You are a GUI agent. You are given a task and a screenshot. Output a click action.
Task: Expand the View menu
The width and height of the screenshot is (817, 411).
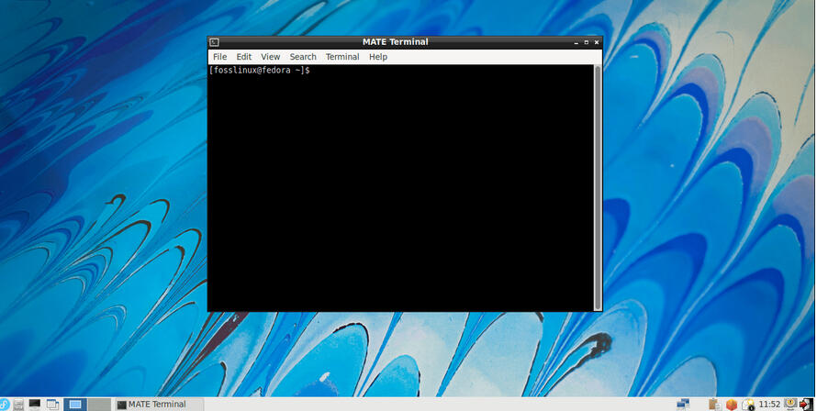tap(270, 57)
